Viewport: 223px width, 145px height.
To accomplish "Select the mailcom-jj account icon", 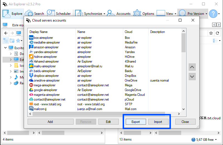I will (31, 109).
